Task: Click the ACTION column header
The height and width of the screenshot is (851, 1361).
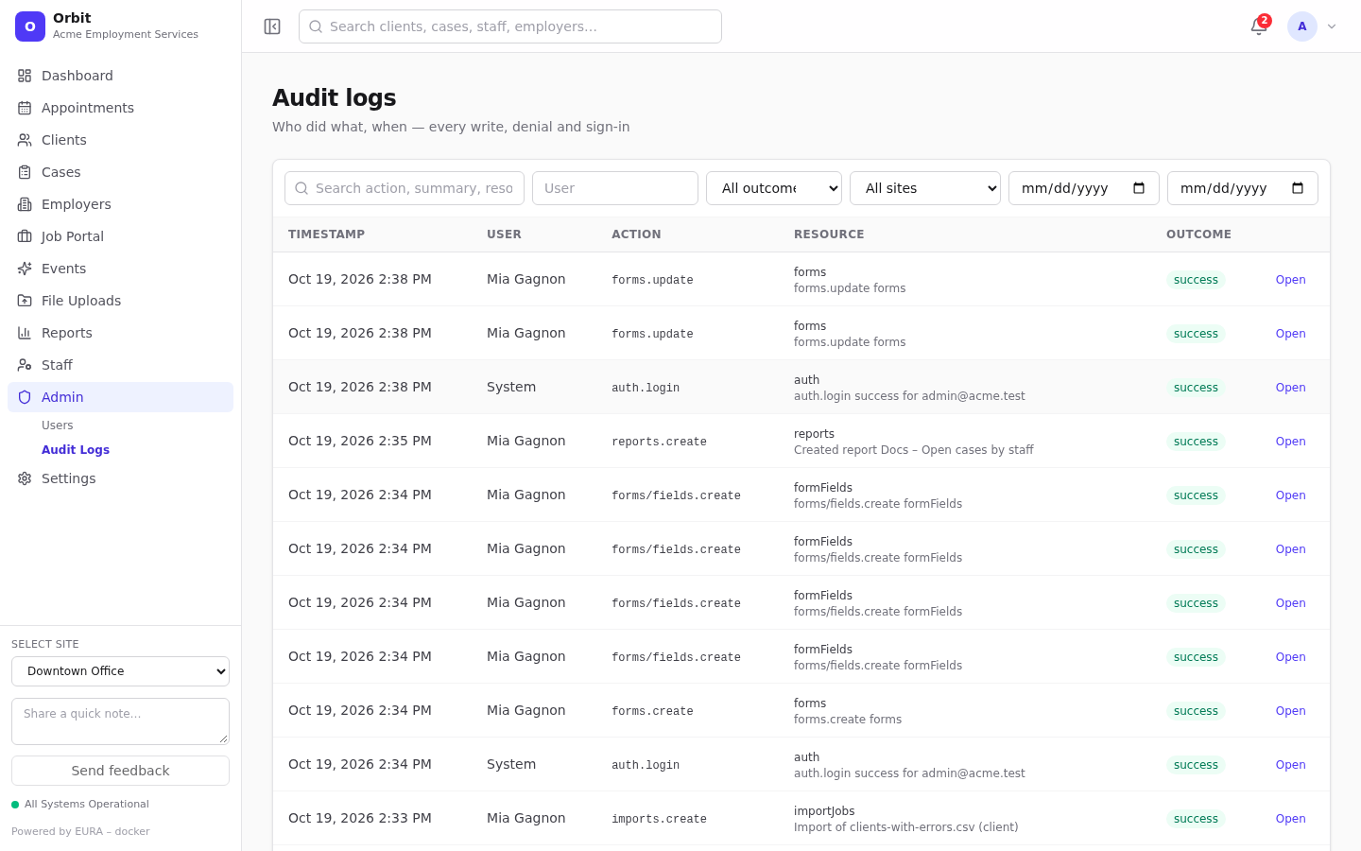Action: pos(636,234)
